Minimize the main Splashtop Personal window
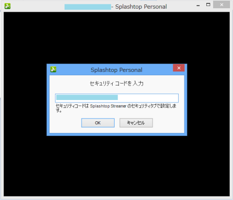 coord(198,6)
